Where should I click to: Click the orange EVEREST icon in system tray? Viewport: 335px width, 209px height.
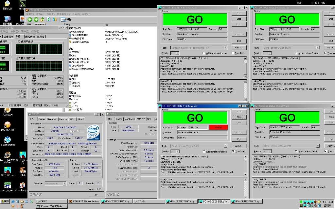point(316,202)
